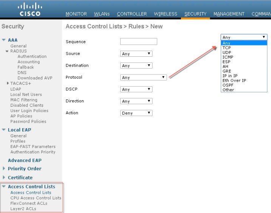Select OSPF in the protocol list
The height and width of the screenshot is (213, 271).
click(244, 85)
